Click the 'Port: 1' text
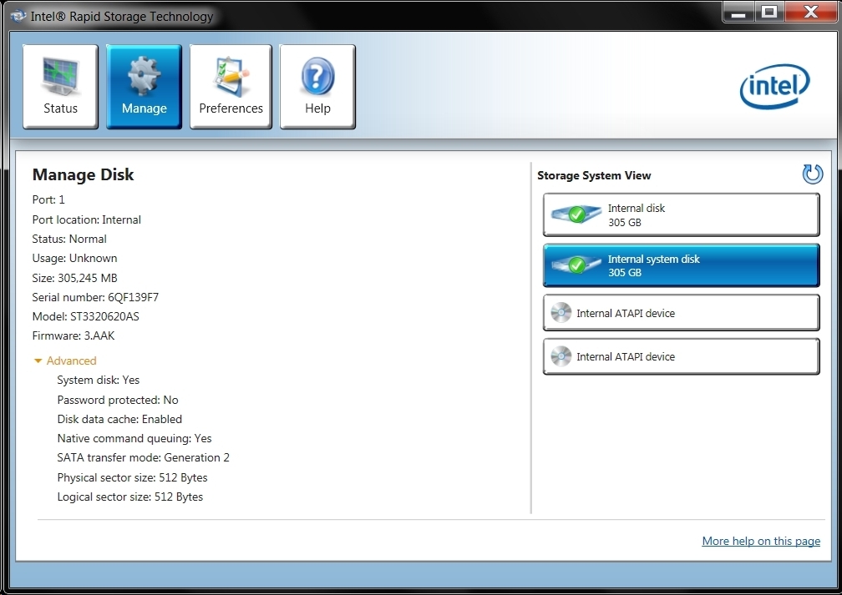Screen dimensions: 842x595 click(x=48, y=199)
